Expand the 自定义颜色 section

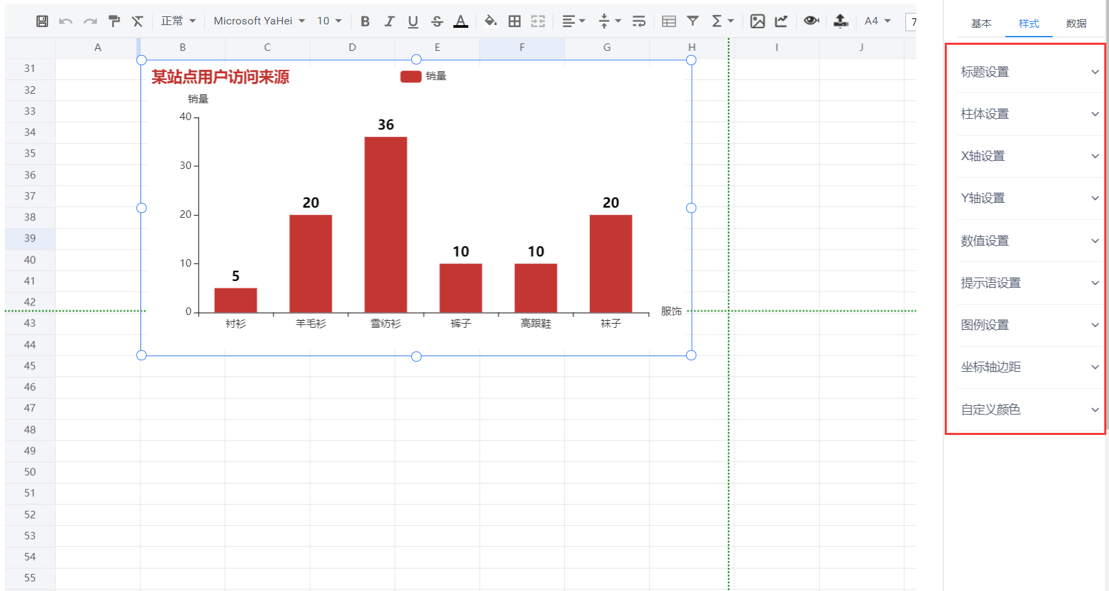[x=1030, y=410]
